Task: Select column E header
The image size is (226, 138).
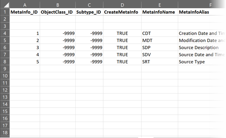Action: (x=160, y=5)
